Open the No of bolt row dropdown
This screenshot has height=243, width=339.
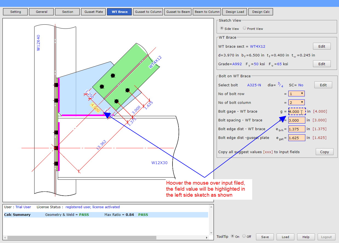tap(296, 93)
